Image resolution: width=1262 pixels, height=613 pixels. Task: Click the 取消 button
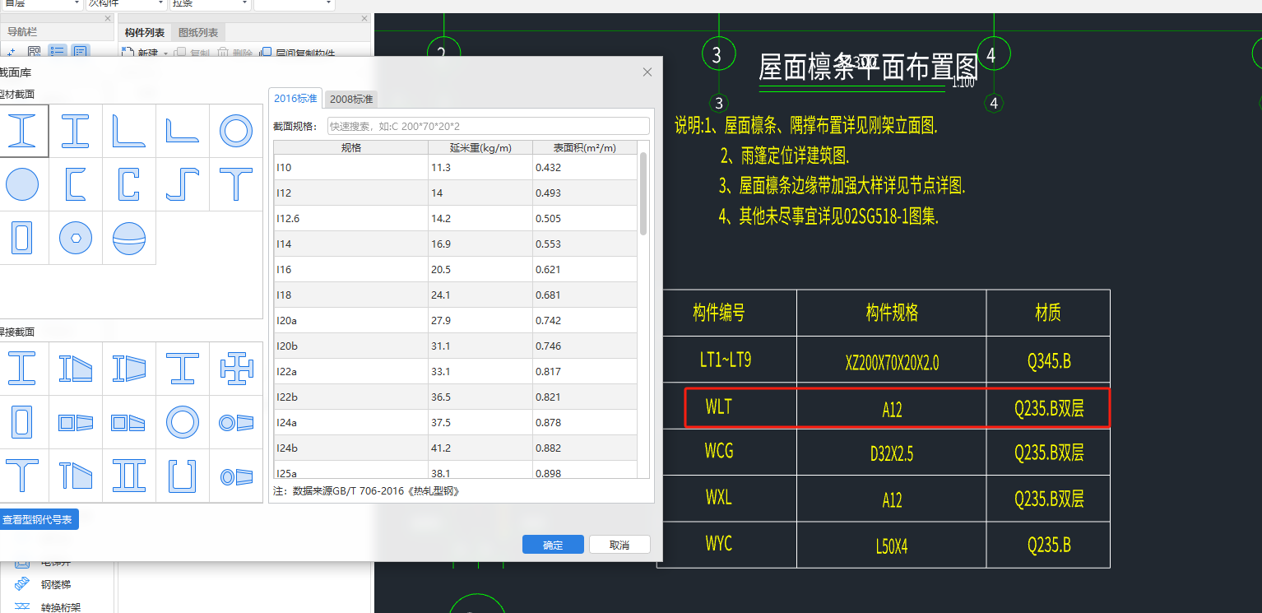[x=619, y=545]
